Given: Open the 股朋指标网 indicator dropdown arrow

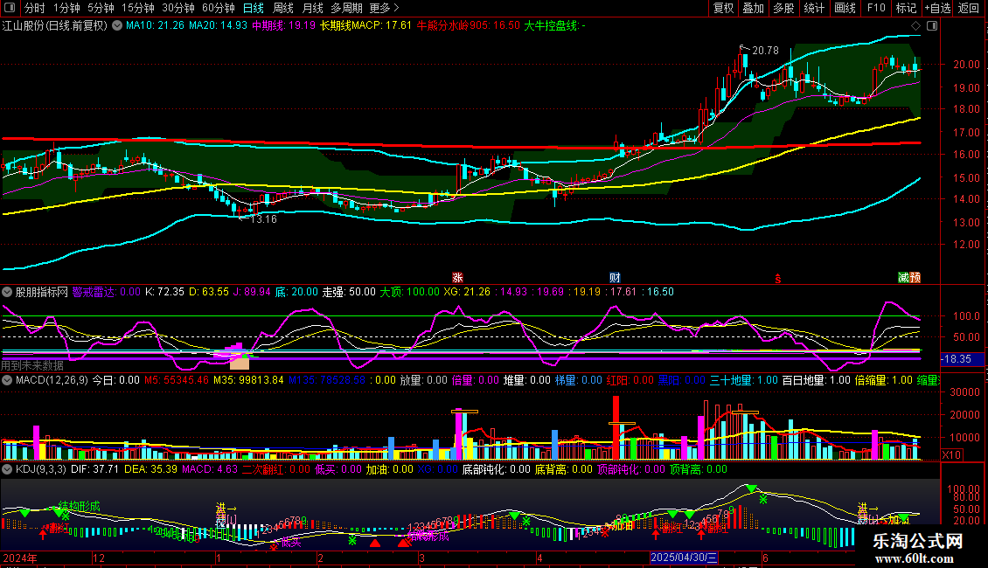Looking at the screenshot, I should 7,292.
